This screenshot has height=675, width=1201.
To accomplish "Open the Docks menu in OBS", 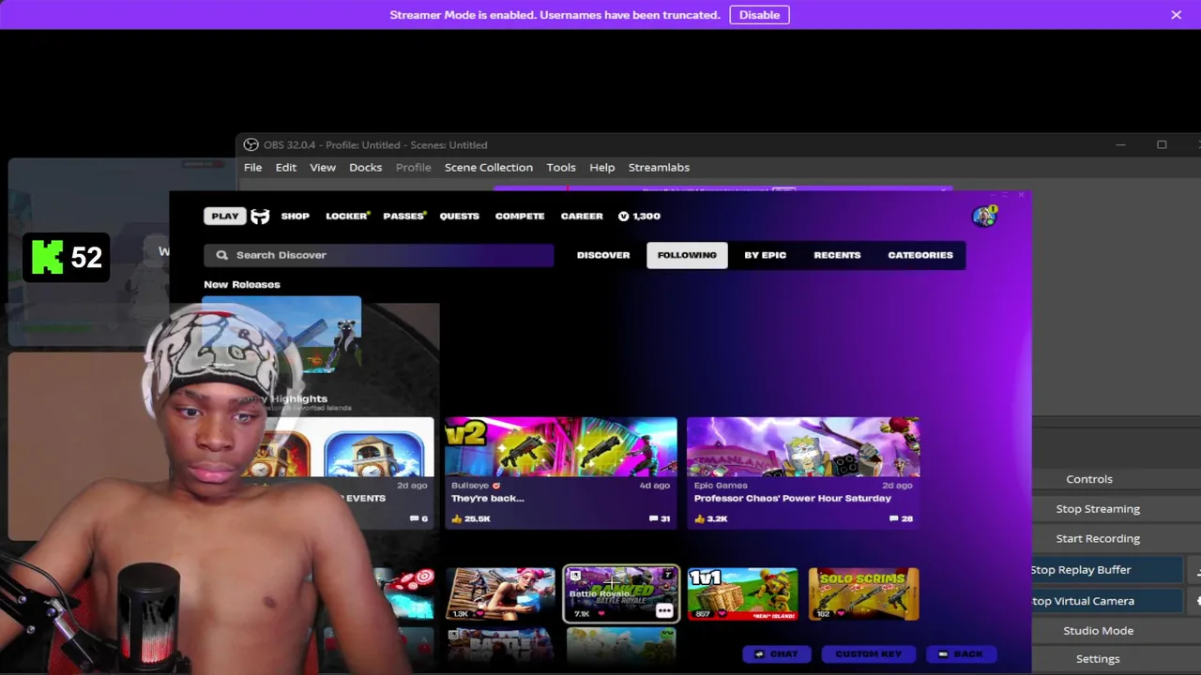I will (366, 167).
